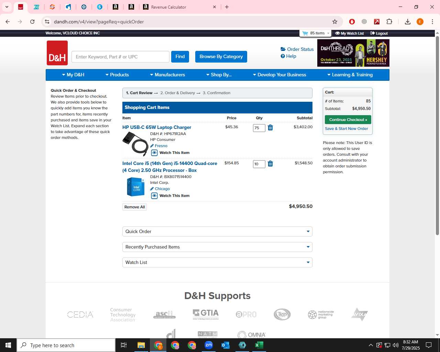Click Windows taskbar search box
This screenshot has width=440, height=352.
coord(66,345)
